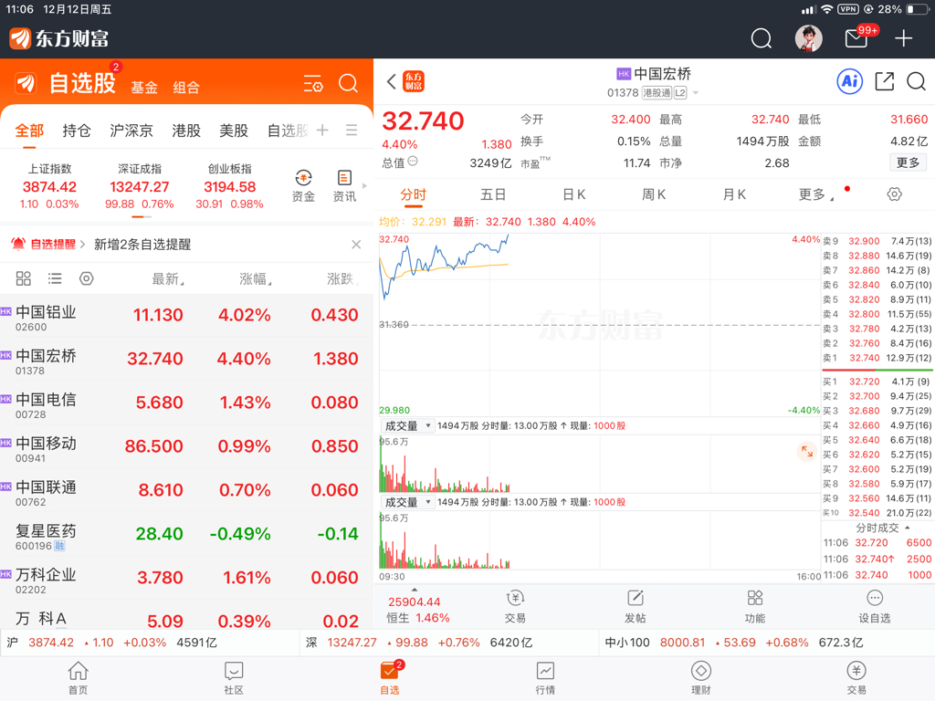
Task: Filter watchlist by 美股
Action: [234, 131]
